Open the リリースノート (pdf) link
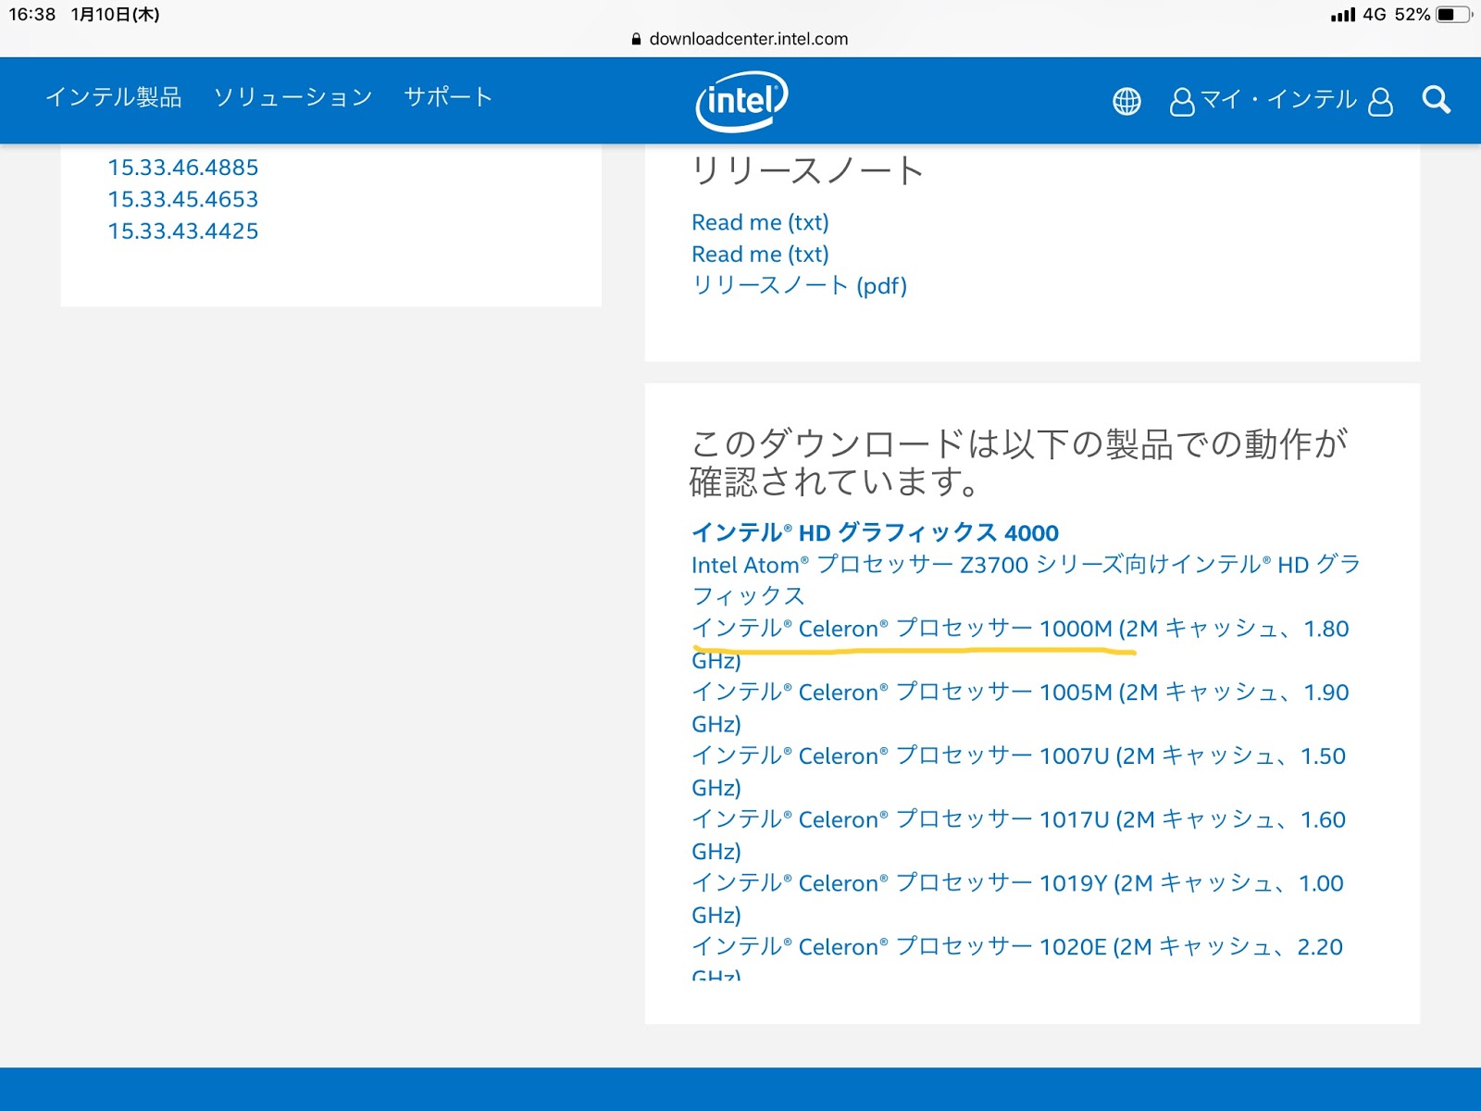This screenshot has width=1481, height=1111. (799, 285)
